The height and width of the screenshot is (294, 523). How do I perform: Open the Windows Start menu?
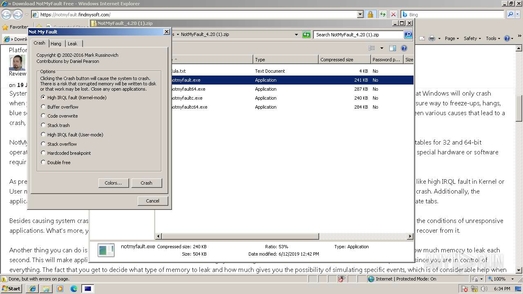(x=11, y=288)
